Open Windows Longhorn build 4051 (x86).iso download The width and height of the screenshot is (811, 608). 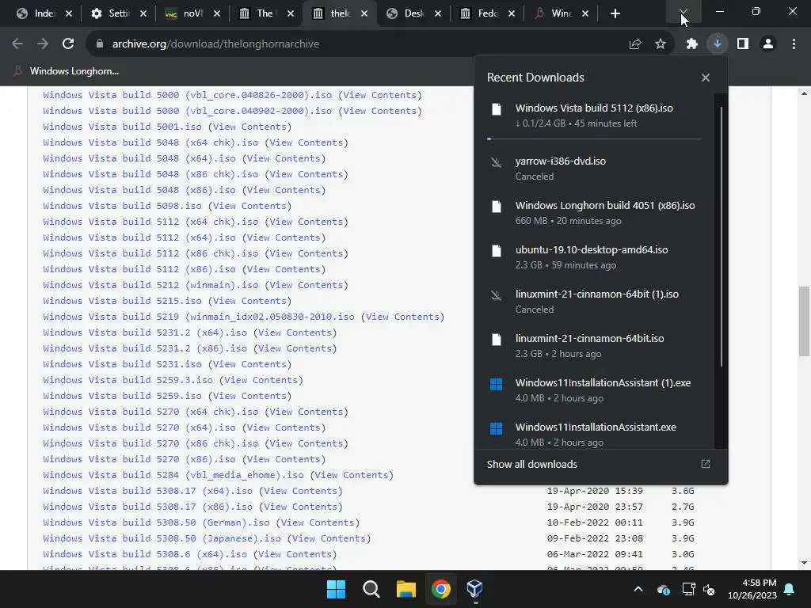click(x=594, y=213)
